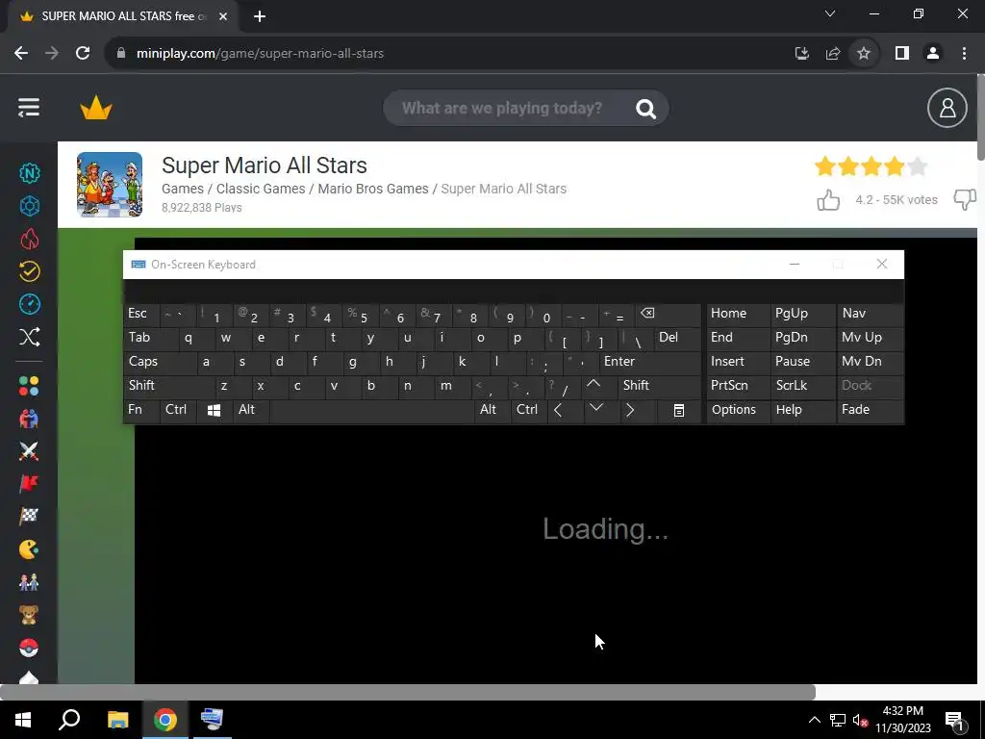
Task: Toggle ScrLk key on On-Screen Keyboard
Action: coord(801,385)
